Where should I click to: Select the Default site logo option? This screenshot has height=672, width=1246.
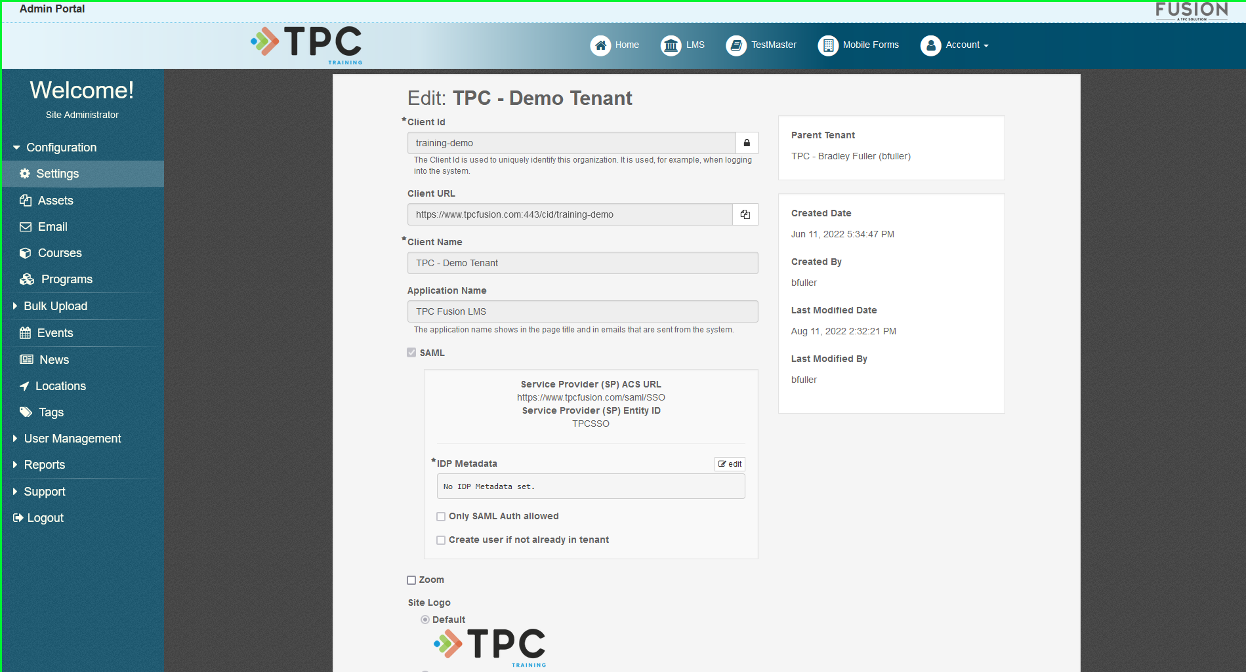[425, 620]
